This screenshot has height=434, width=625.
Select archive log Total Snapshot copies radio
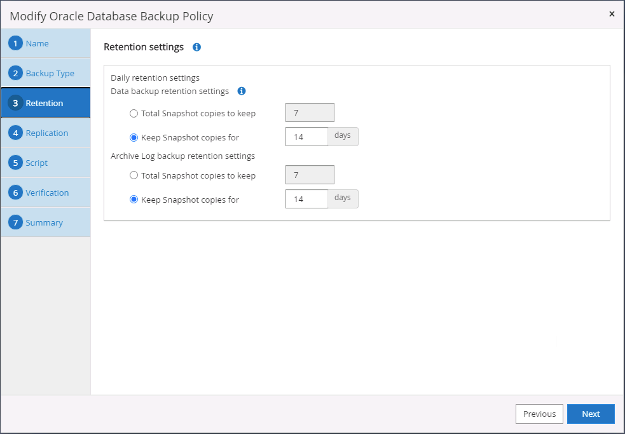click(134, 175)
